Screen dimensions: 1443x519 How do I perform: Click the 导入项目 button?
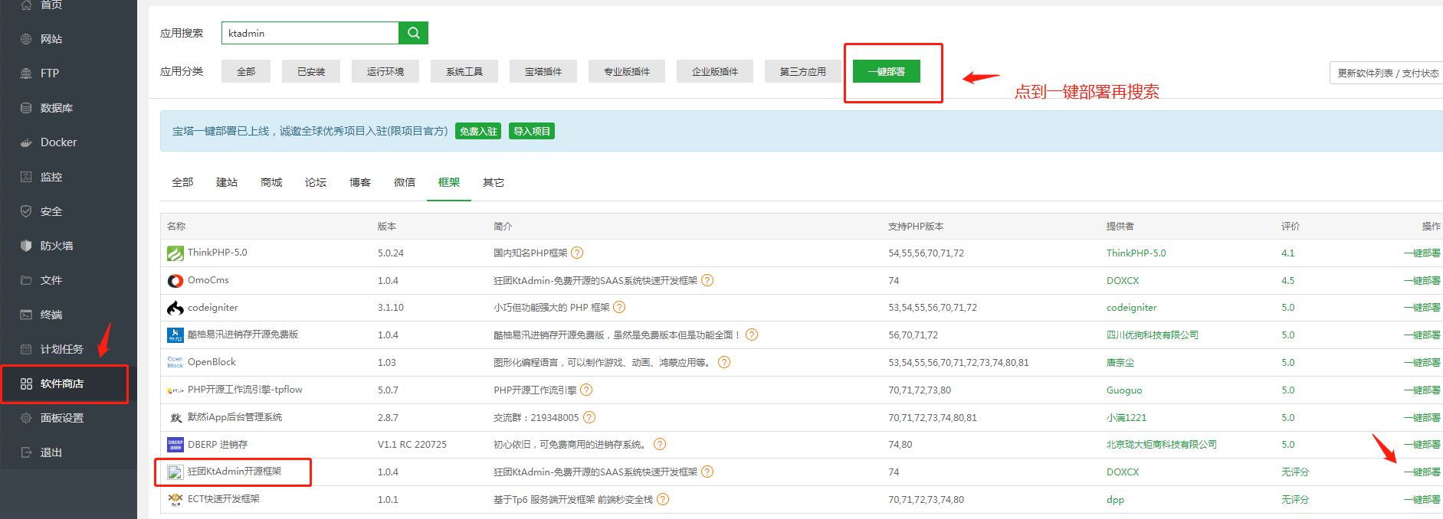coord(532,131)
